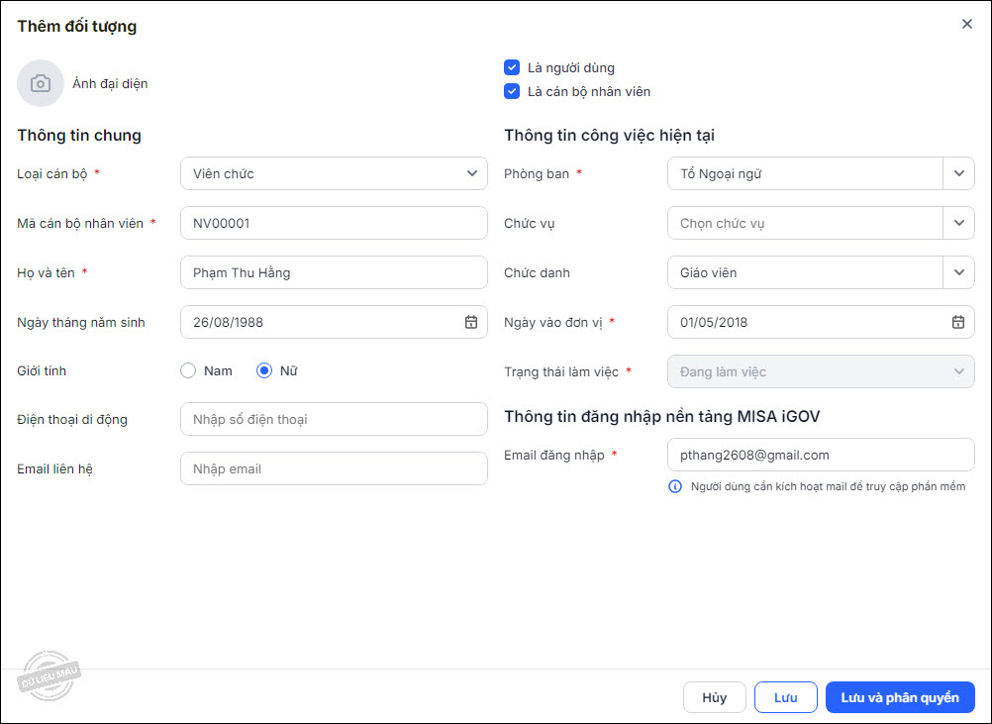Image resolution: width=992 pixels, height=724 pixels.
Task: Toggle the Là người dùng checkbox
Action: point(512,67)
